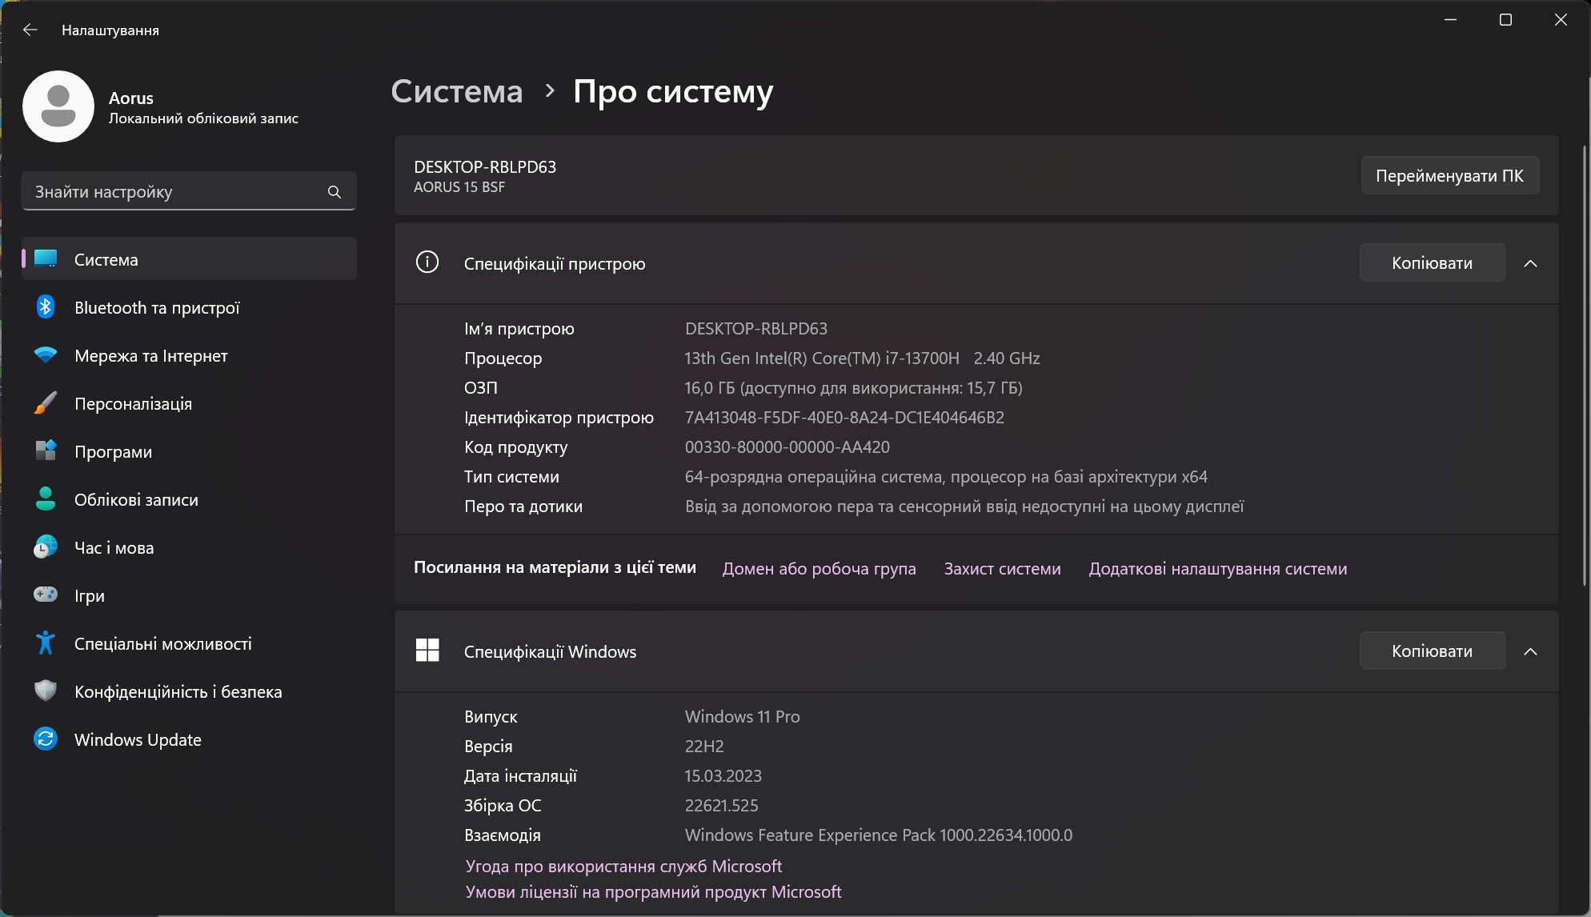The width and height of the screenshot is (1591, 917).
Task: Click the search magnifier icon
Action: (335, 192)
